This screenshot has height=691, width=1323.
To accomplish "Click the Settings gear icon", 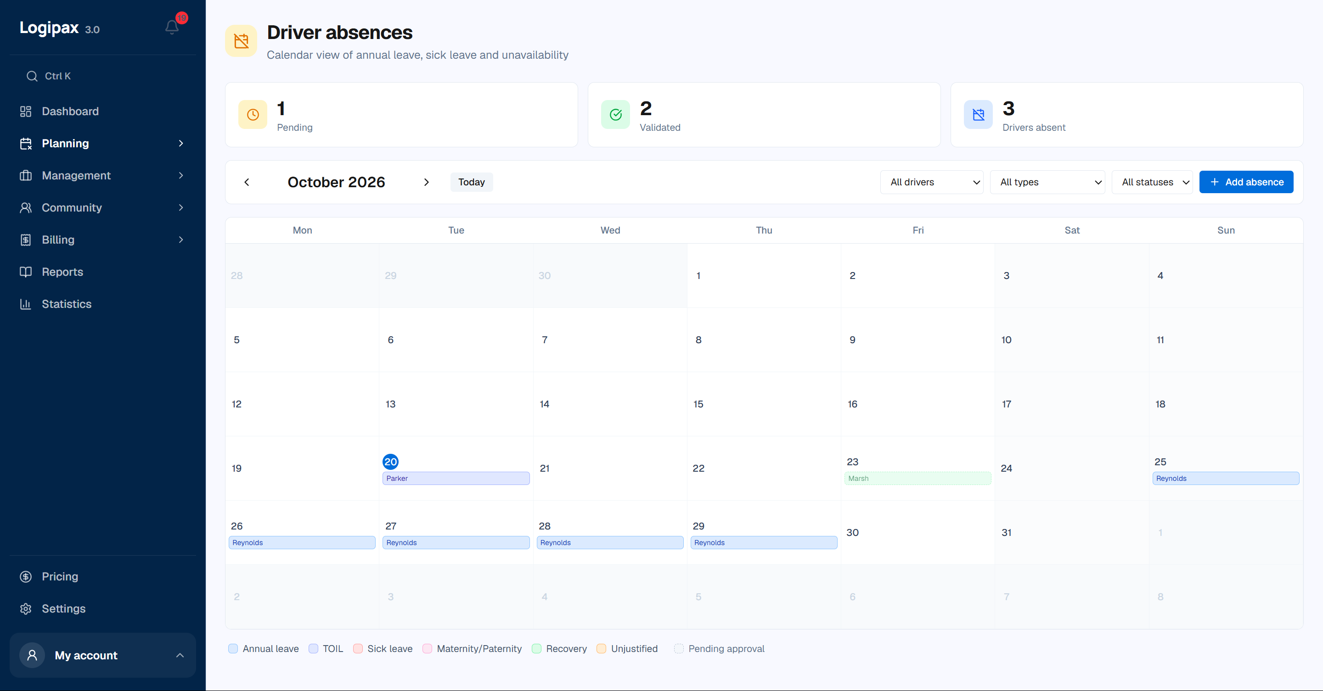I will pos(26,609).
